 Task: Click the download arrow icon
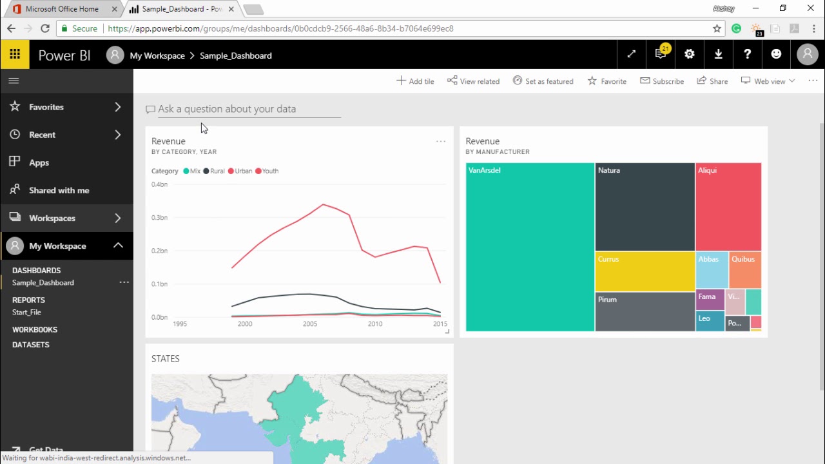[x=719, y=55]
